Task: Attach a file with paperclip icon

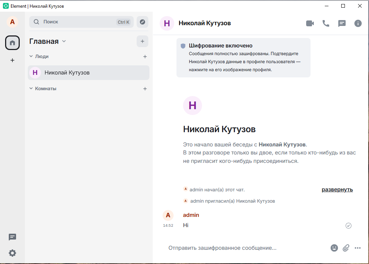Action: coord(346,248)
